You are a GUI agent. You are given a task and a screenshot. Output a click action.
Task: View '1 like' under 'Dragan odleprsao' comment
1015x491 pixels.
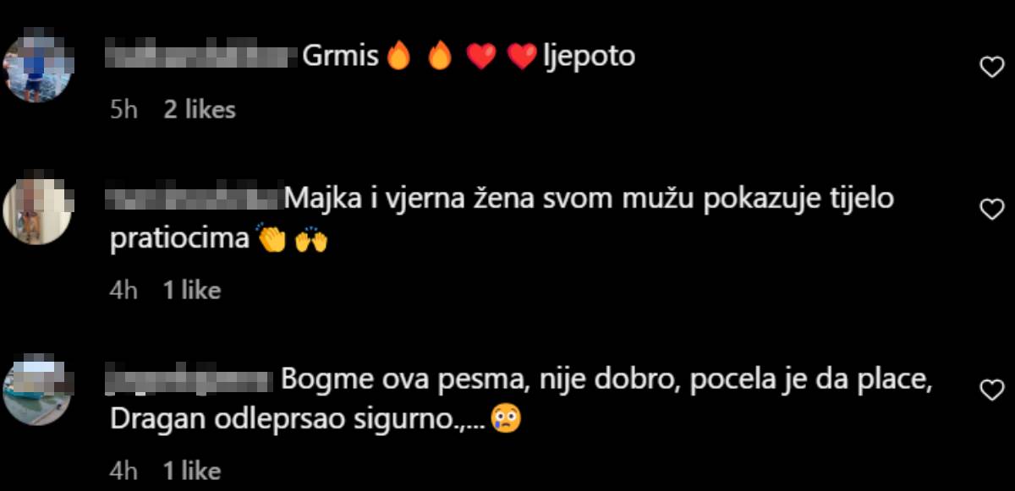pyautogui.click(x=192, y=471)
